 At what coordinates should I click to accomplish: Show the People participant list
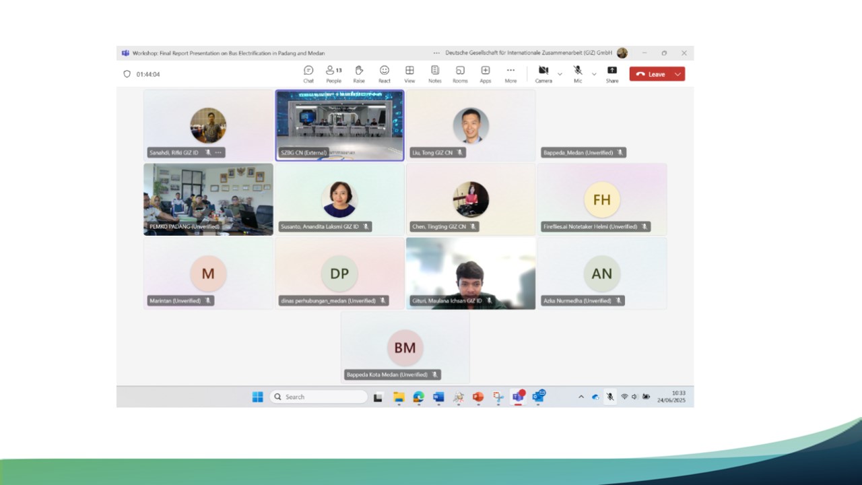tap(334, 74)
